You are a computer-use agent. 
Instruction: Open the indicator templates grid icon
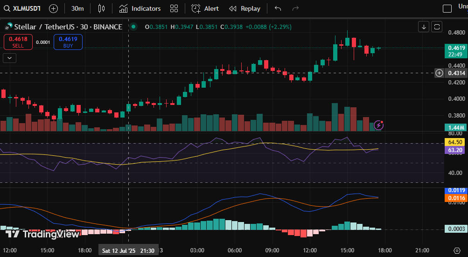click(174, 8)
